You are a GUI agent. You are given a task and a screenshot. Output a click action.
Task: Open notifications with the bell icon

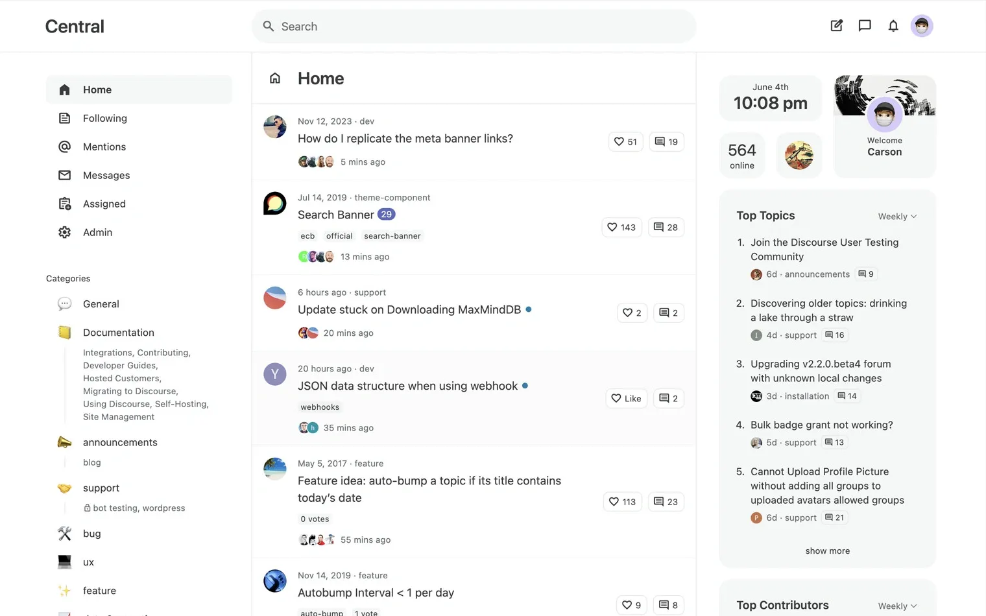click(893, 26)
